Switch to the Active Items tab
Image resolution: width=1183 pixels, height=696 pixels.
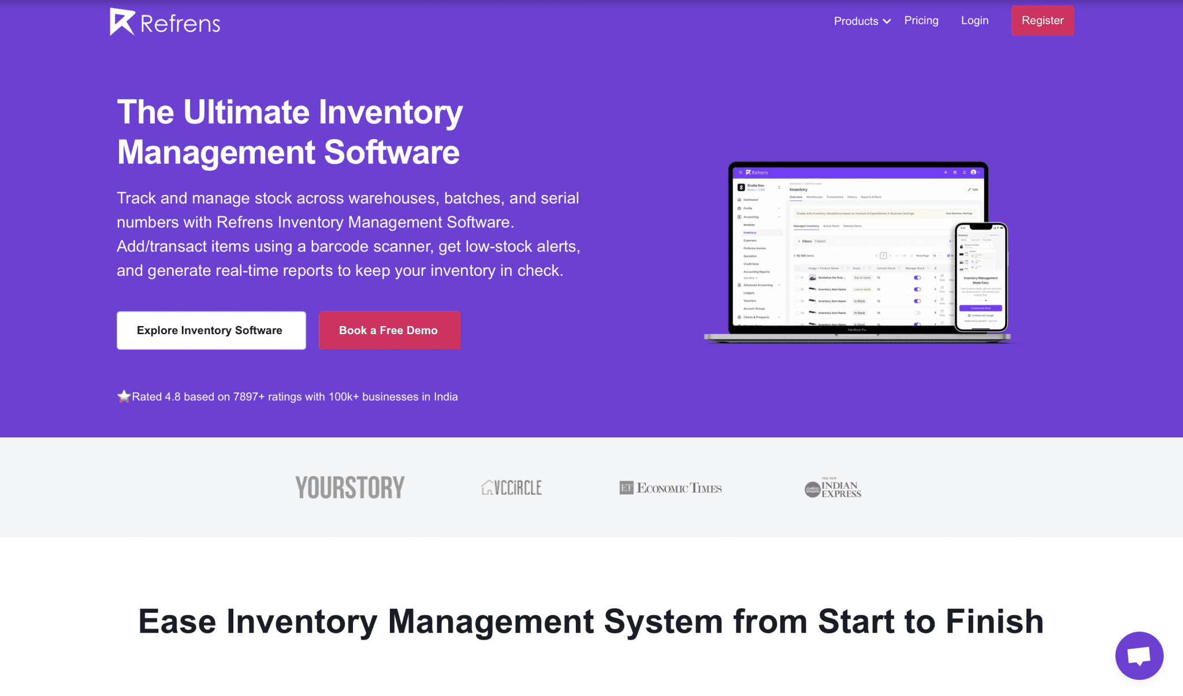click(x=831, y=226)
